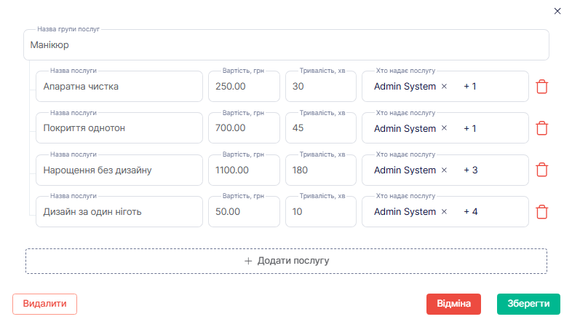
Task: Remove the Дизайн за один ніготь row
Action: coord(541,212)
